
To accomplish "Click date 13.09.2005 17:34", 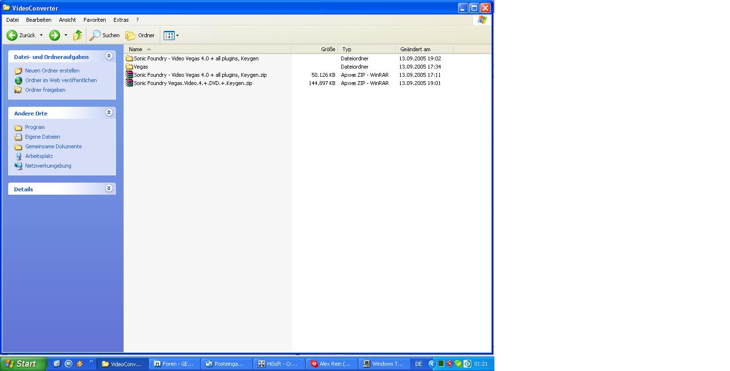I will pyautogui.click(x=420, y=67).
